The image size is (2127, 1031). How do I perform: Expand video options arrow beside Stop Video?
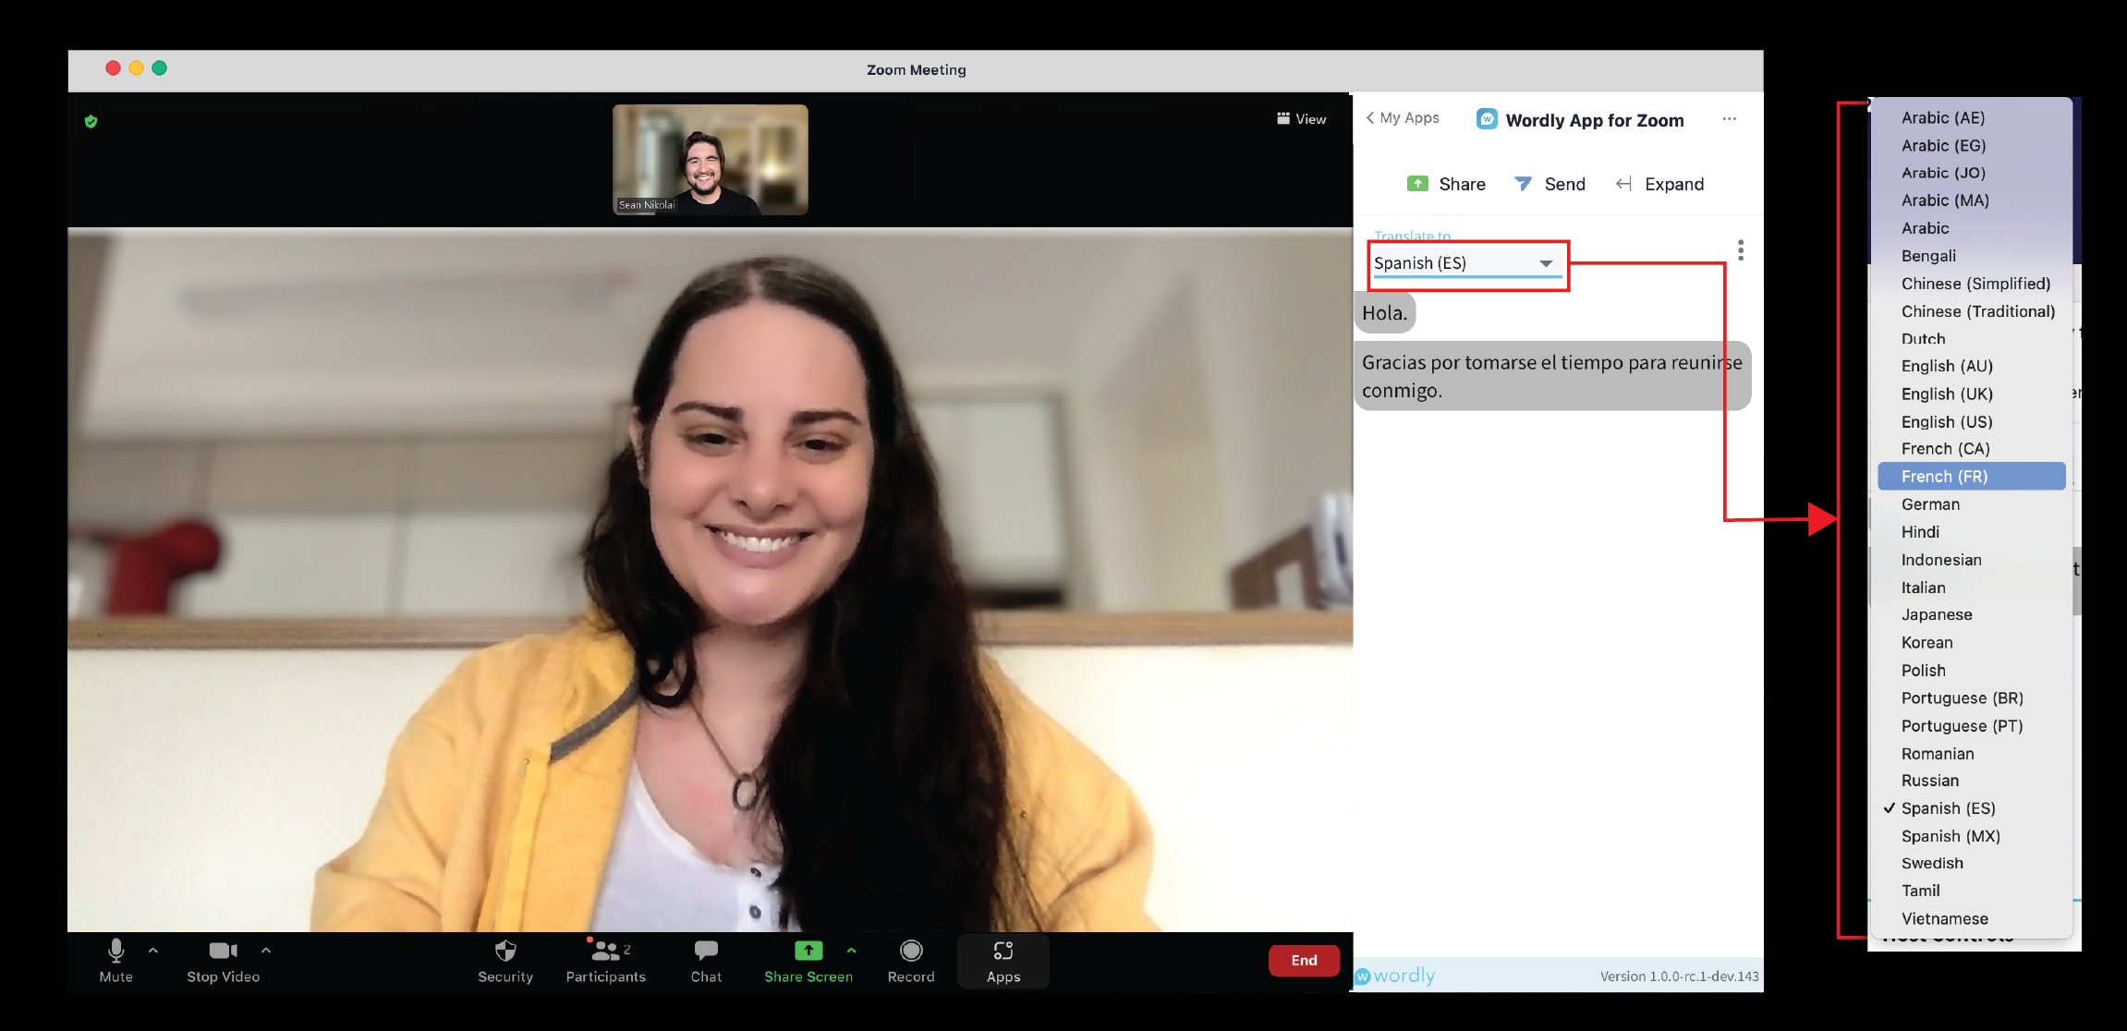point(266,950)
